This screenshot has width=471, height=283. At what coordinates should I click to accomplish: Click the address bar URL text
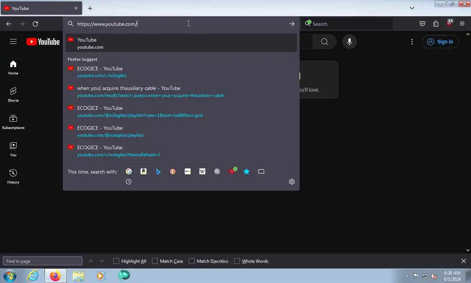coord(107,24)
